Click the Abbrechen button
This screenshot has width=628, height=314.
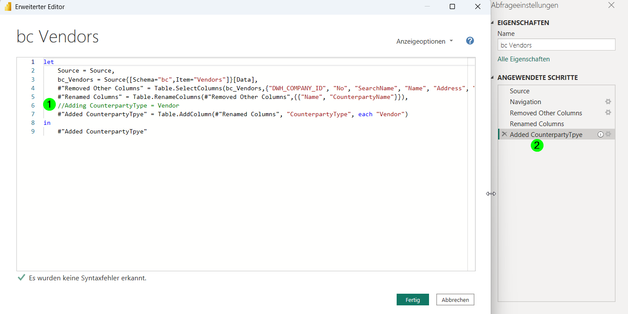point(455,300)
